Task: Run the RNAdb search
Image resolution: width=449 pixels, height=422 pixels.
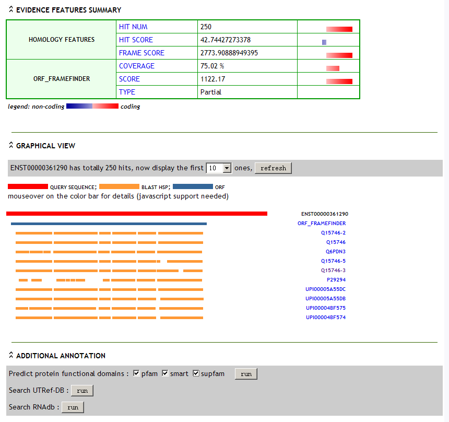Action: pos(73,407)
